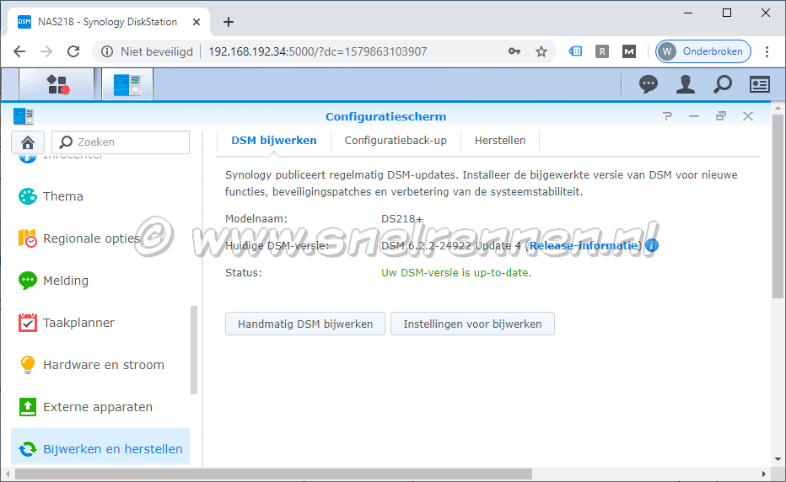The width and height of the screenshot is (786, 482).
Task: Click the Thema palette icon
Action: click(28, 196)
